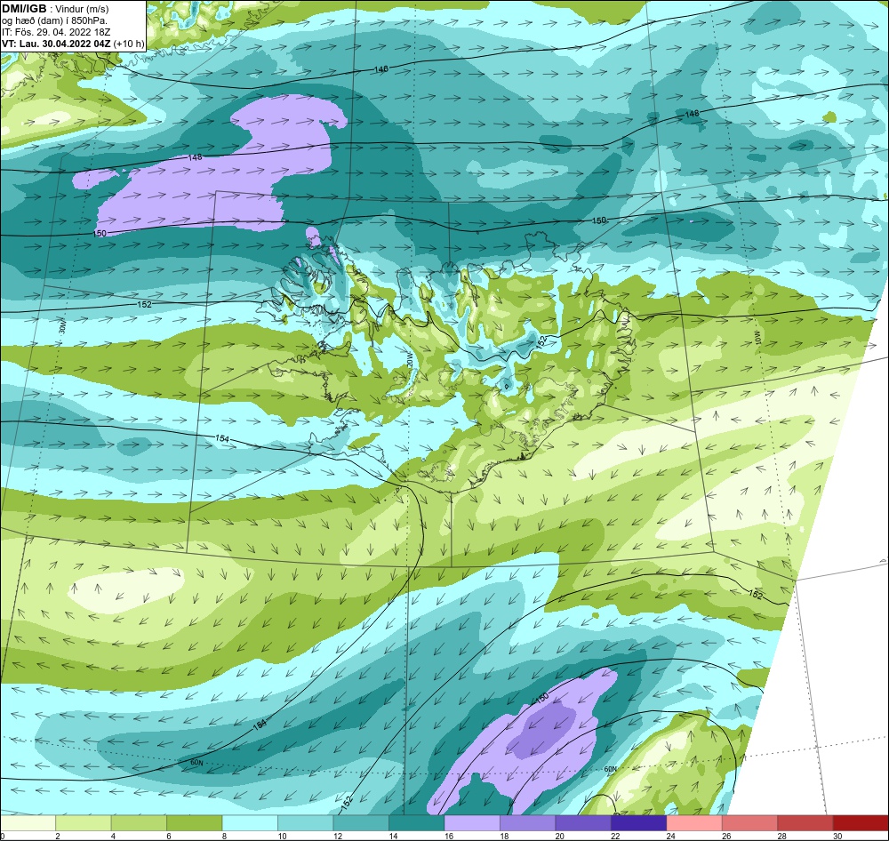Select the "30" tick label on color scale
This screenshot has width=889, height=841.
tap(837, 836)
